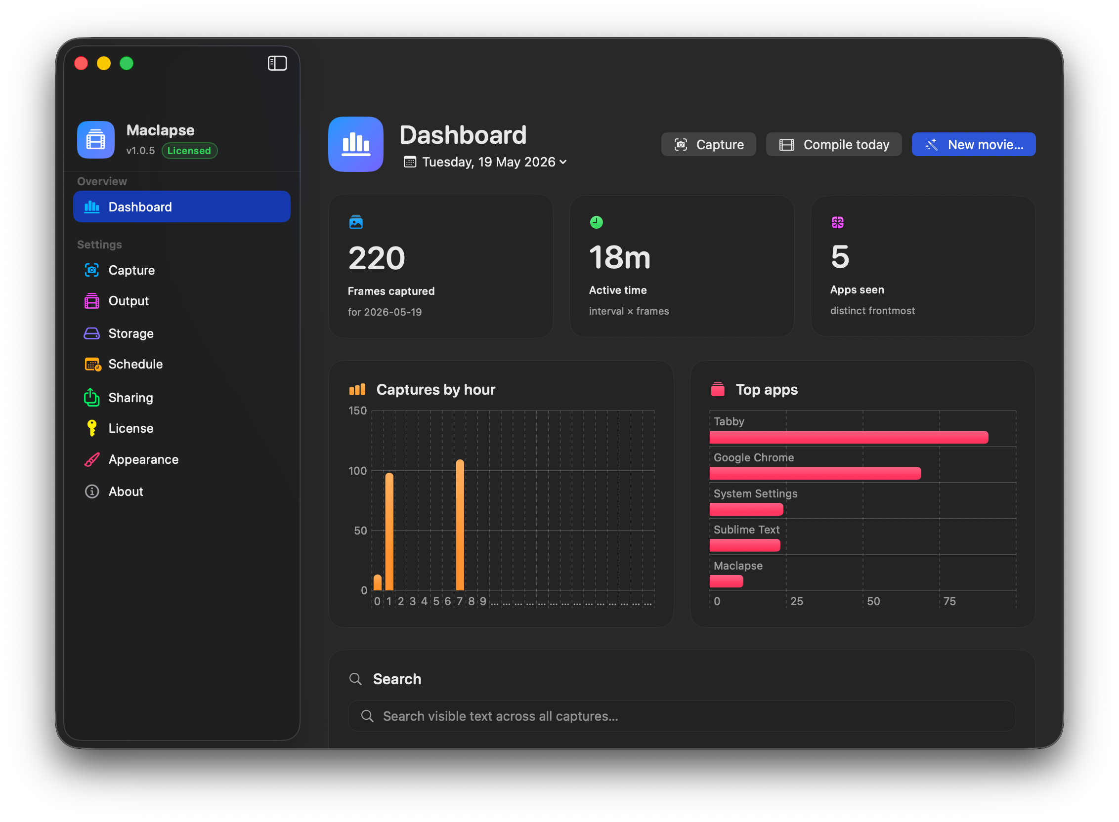
Task: Click the Frames captured photo stack icon
Action: pyautogui.click(x=356, y=222)
